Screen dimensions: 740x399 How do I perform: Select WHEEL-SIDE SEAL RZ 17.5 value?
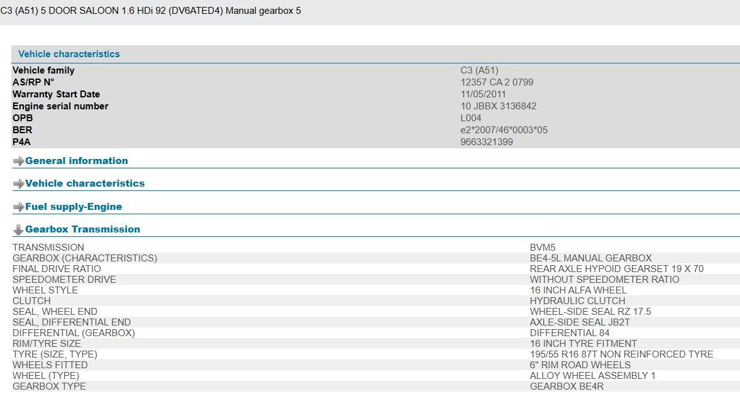point(590,312)
